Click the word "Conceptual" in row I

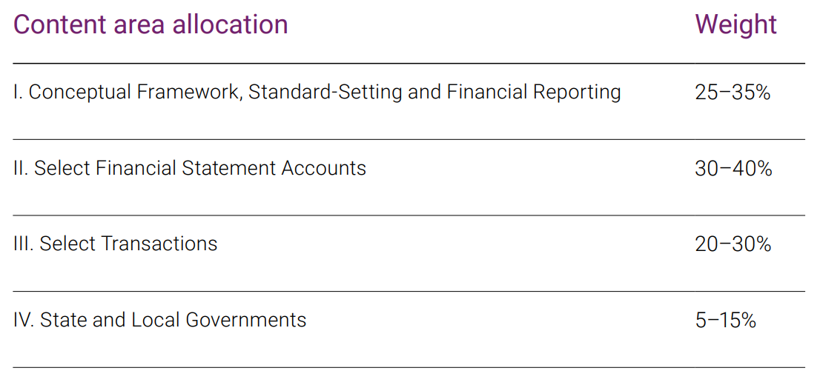coord(81,92)
